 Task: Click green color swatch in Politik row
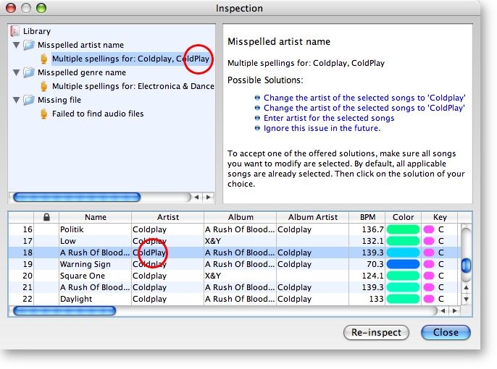pos(403,229)
